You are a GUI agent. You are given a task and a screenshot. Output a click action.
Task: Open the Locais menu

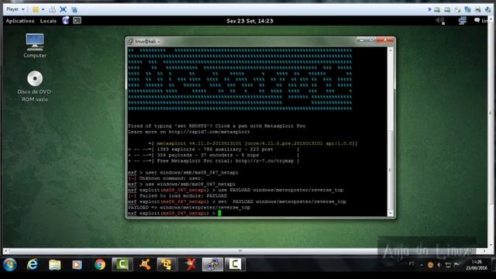tap(48, 21)
